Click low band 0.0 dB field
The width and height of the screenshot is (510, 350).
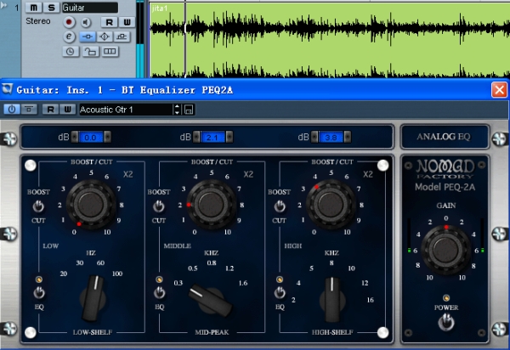pyautogui.click(x=91, y=137)
